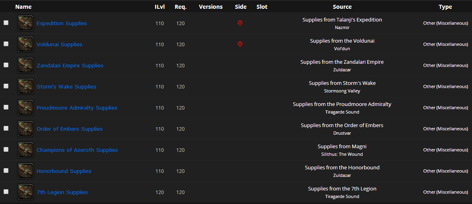
Task: Sort the list by ILvl column
Action: tap(159, 7)
